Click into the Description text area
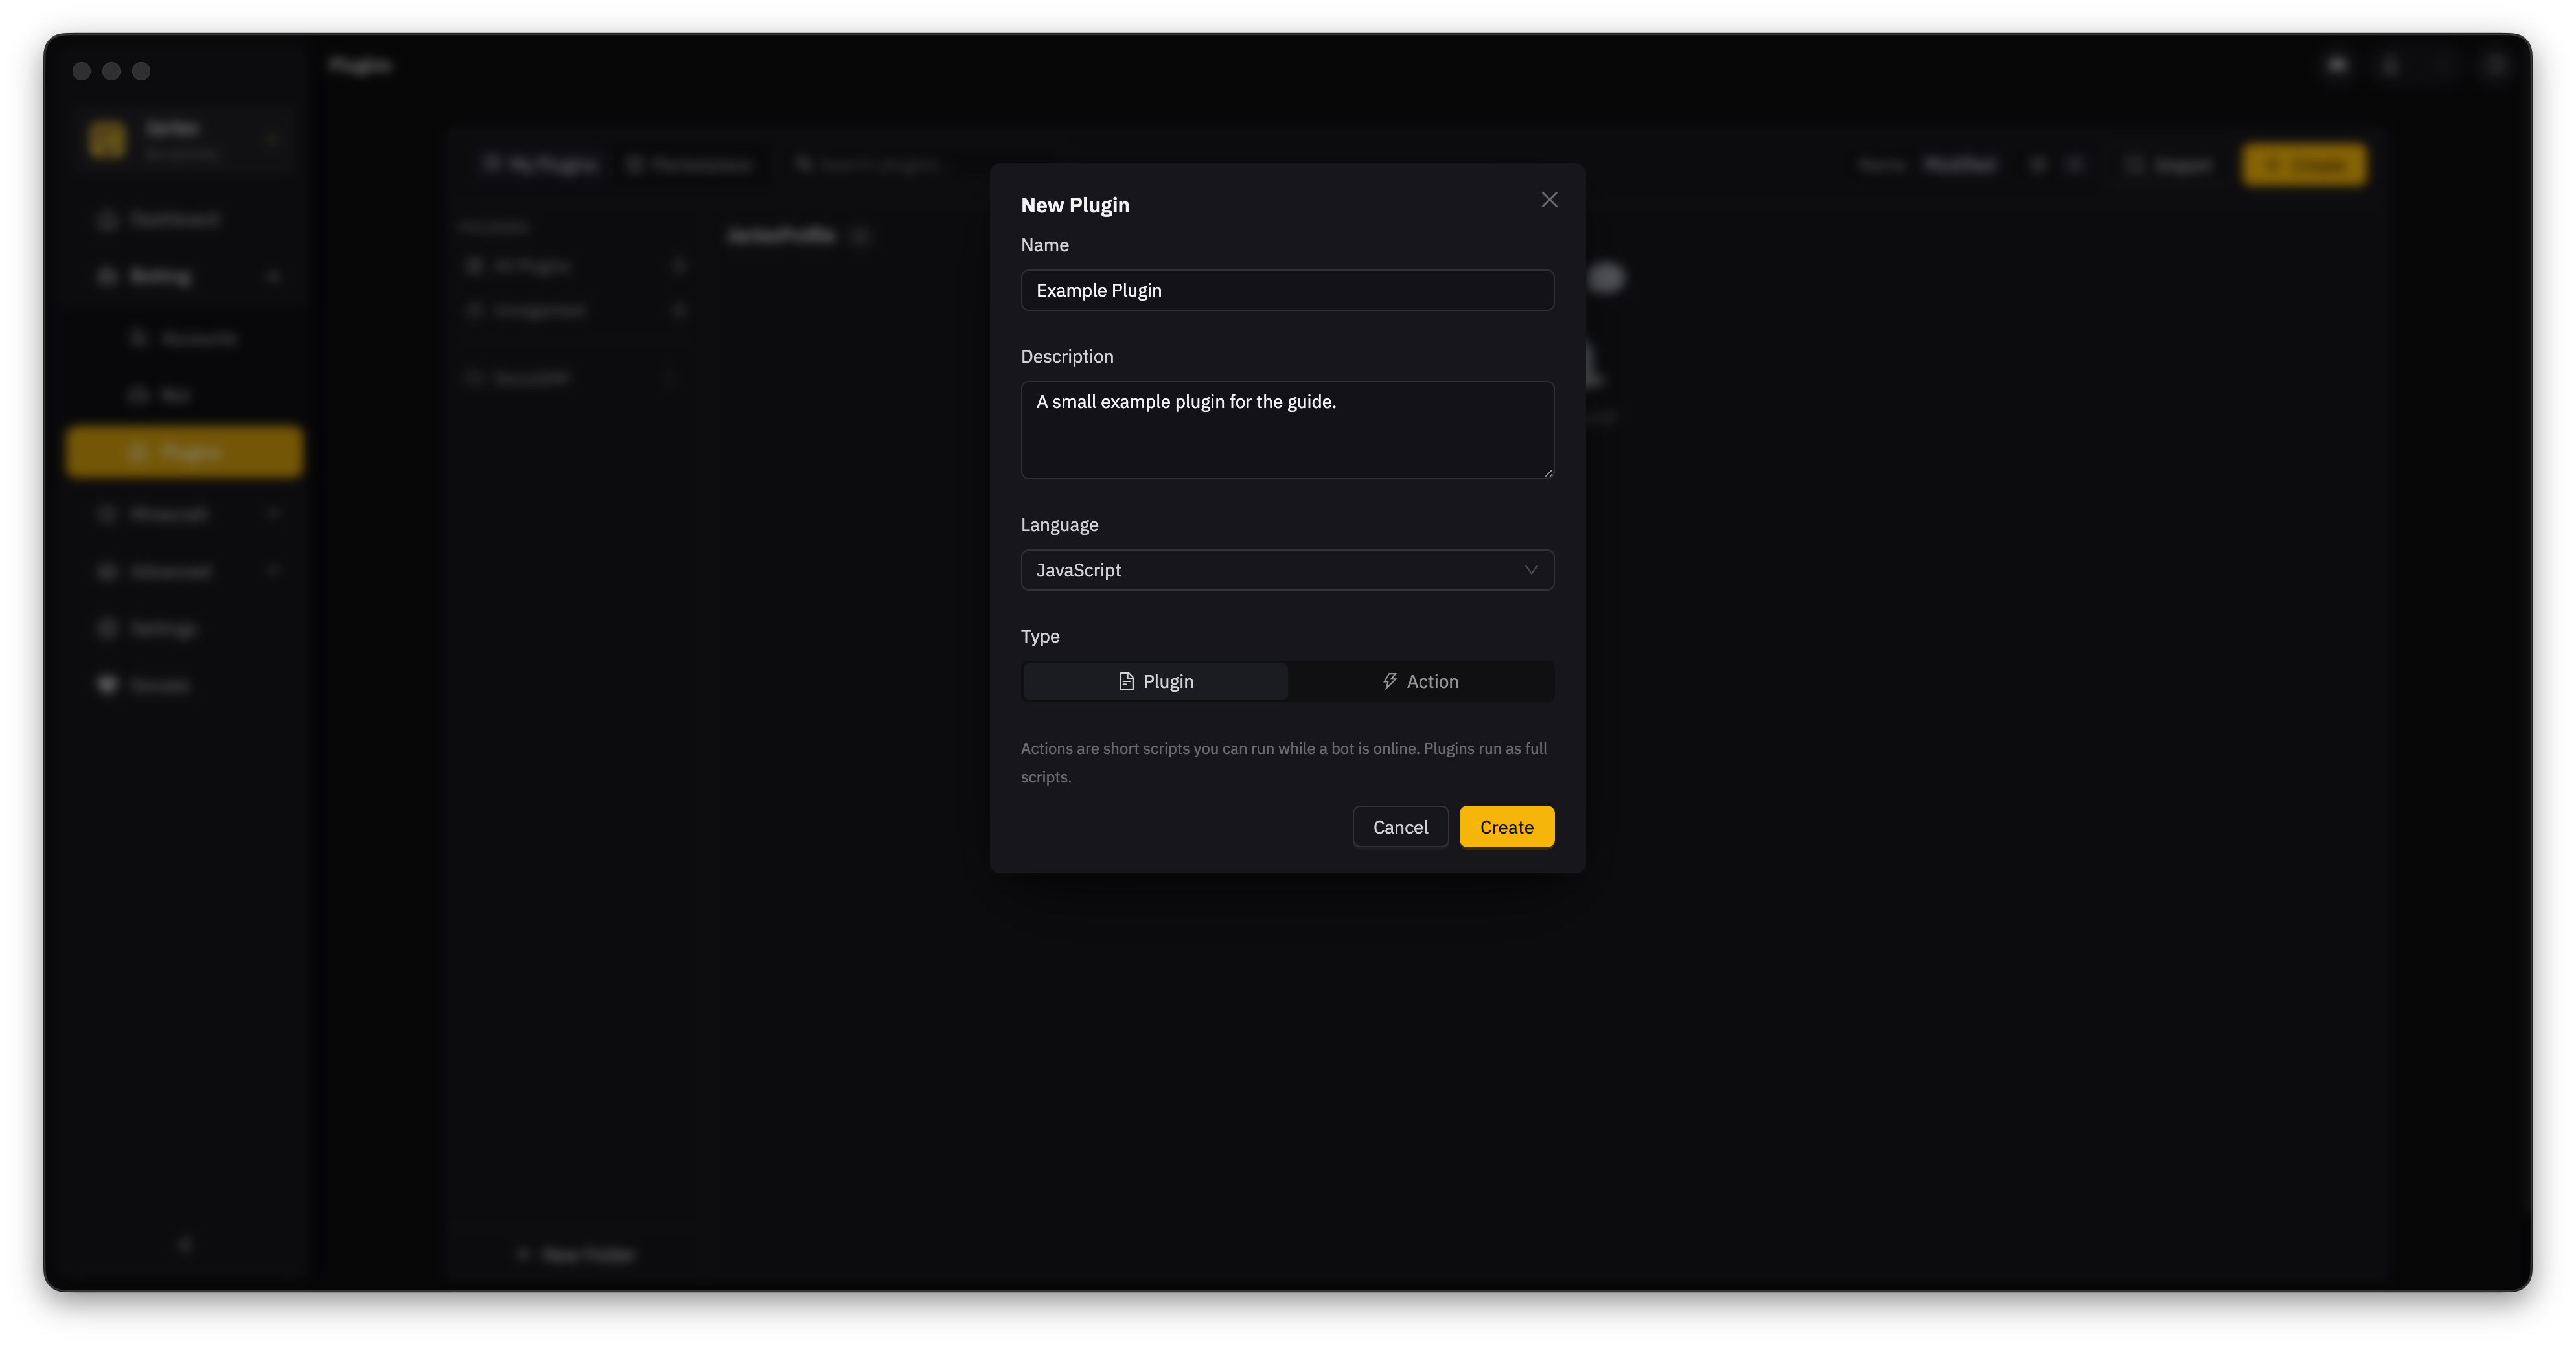 tap(1287, 430)
